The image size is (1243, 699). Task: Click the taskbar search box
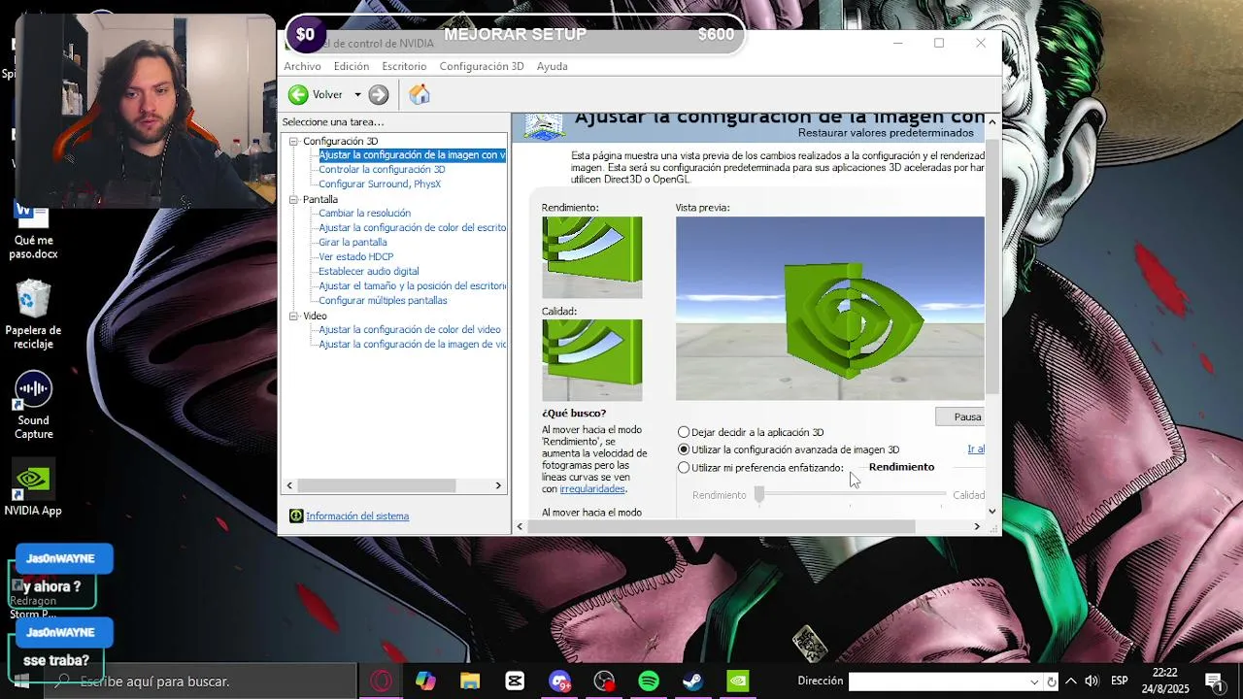pyautogui.click(x=200, y=681)
